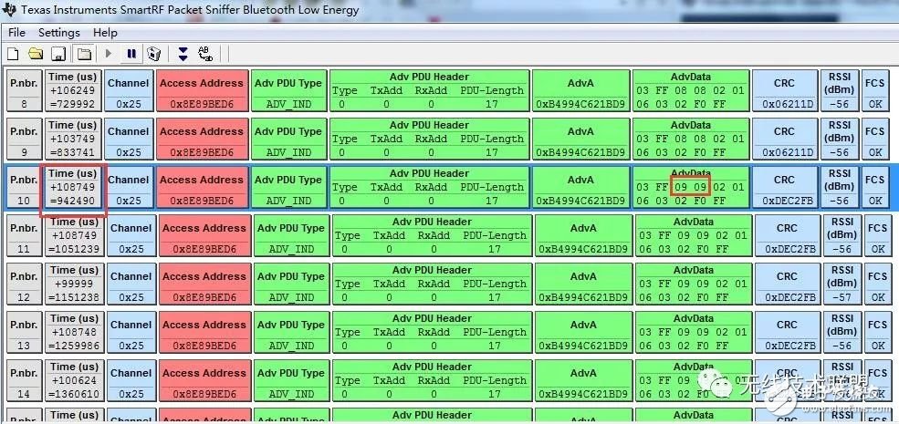Screen dimensions: 899x424
Task: Click FCS OK in packet 9 row
Action: pos(875,139)
